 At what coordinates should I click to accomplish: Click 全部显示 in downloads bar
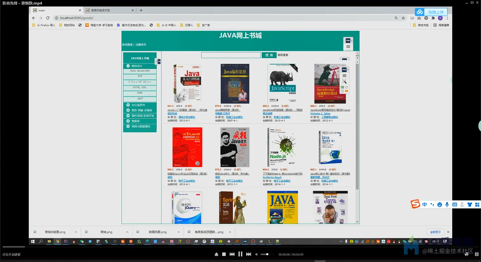436,232
